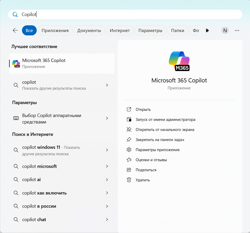Switch to the Папки tab
The width and height of the screenshot is (250, 233).
point(178,30)
